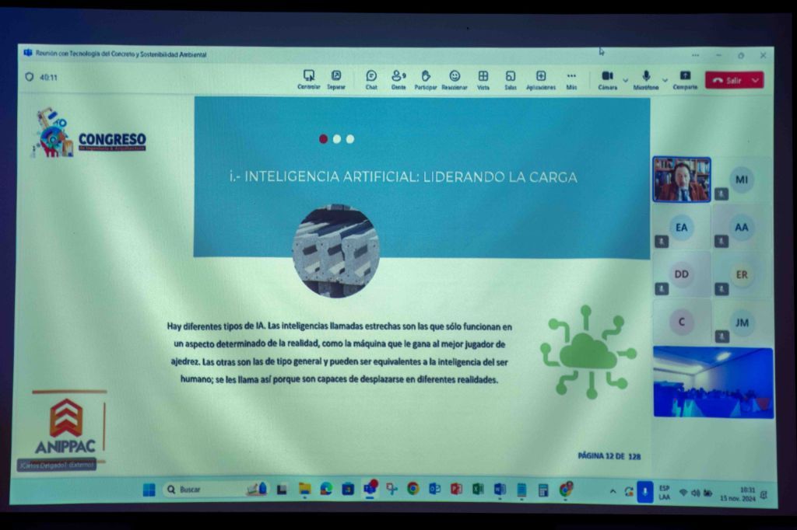Click the Buscar taskbar search box
The width and height of the screenshot is (797, 530).
tap(215, 490)
